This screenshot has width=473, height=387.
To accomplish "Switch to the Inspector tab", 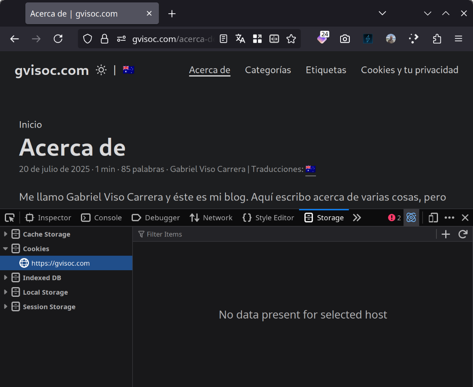I will coord(48,217).
